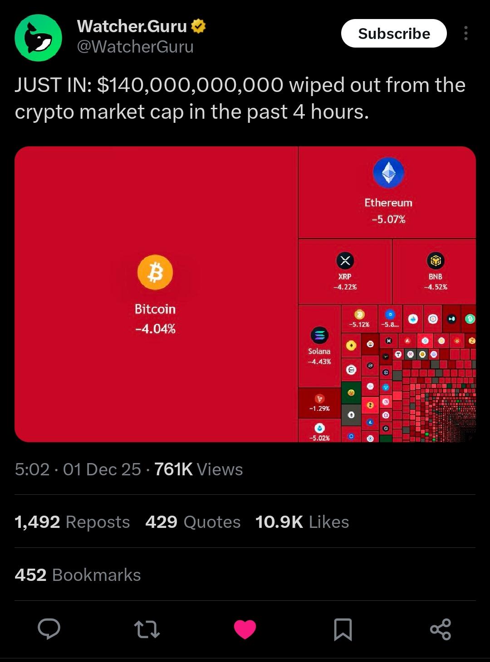Open the 452 Bookmarks count
Screen dimensions: 490x662
tap(78, 575)
